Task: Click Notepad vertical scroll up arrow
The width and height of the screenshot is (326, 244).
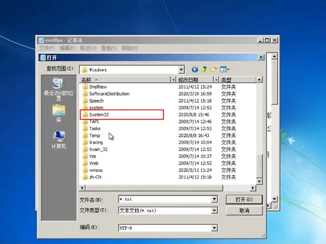Action: tap(274, 56)
